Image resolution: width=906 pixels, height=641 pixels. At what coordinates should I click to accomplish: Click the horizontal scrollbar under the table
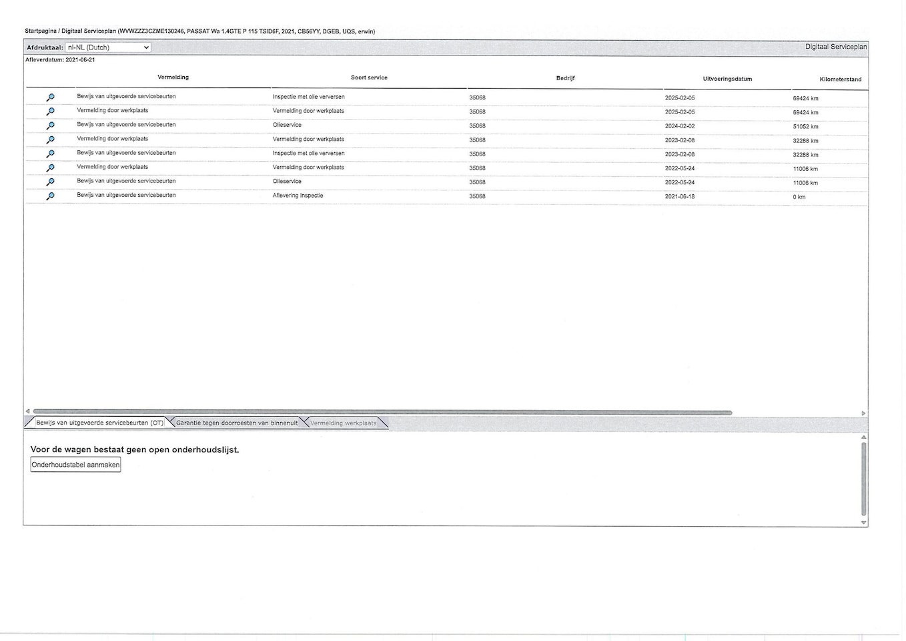click(382, 413)
